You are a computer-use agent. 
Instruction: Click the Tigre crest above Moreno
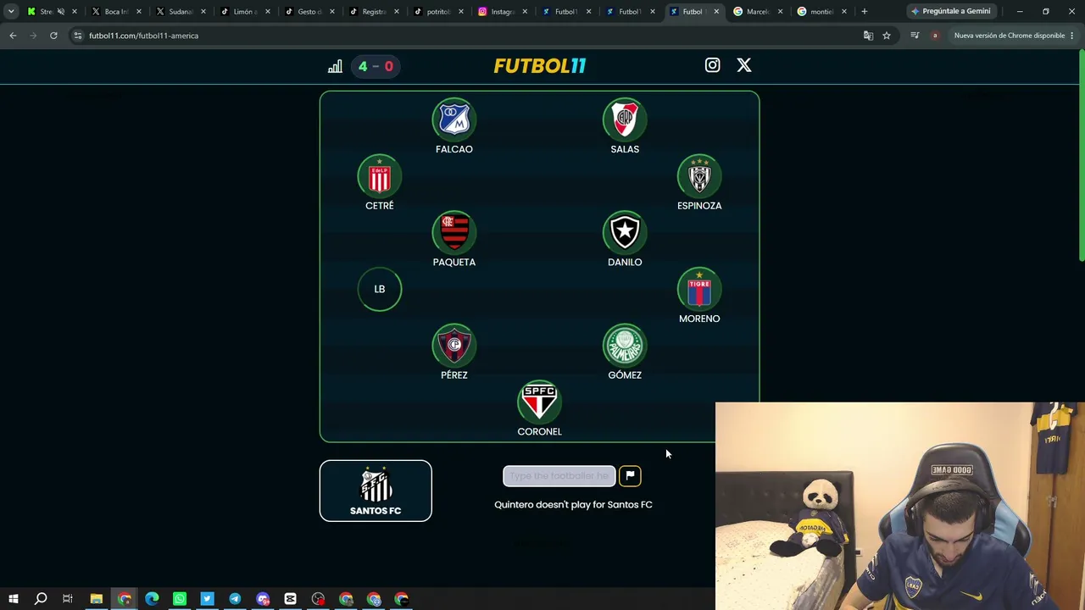pos(699,290)
